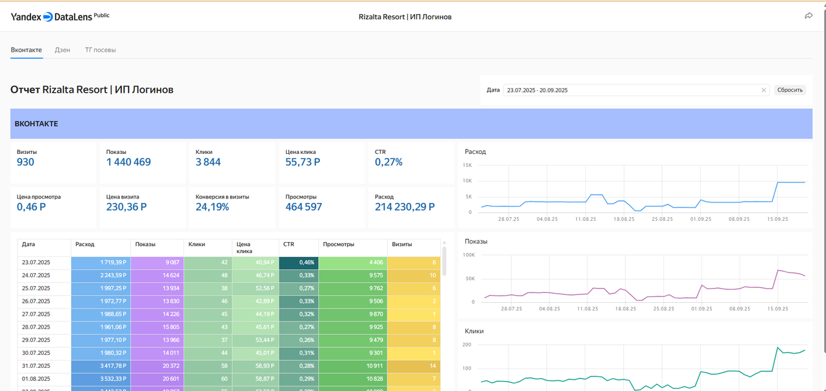
Task: Sort table by the Дата column header
Action: coord(44,248)
